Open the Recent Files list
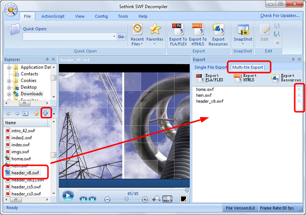Viewport: 306px width, 215px height. [x=137, y=35]
